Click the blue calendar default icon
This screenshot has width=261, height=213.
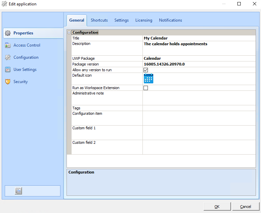pyautogui.click(x=149, y=79)
